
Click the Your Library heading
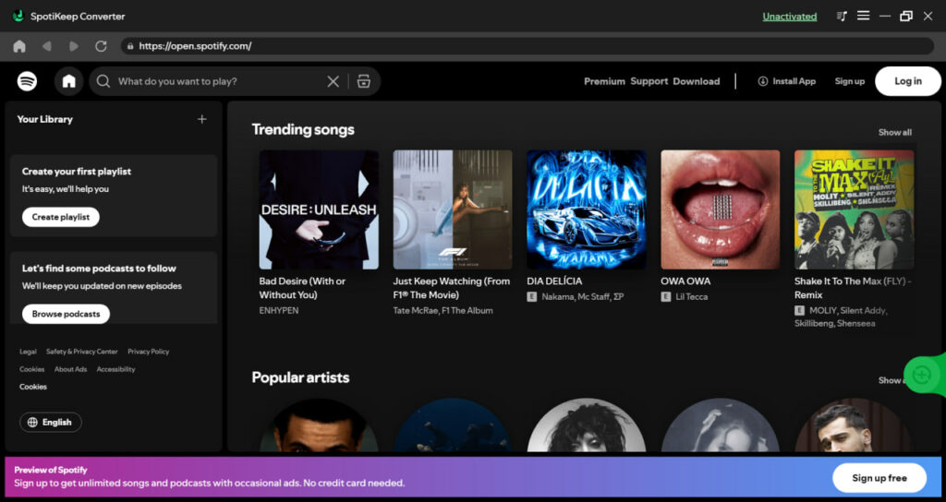(44, 119)
